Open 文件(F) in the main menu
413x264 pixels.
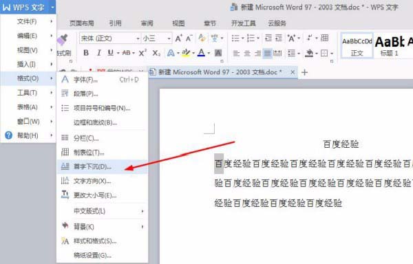28,21
